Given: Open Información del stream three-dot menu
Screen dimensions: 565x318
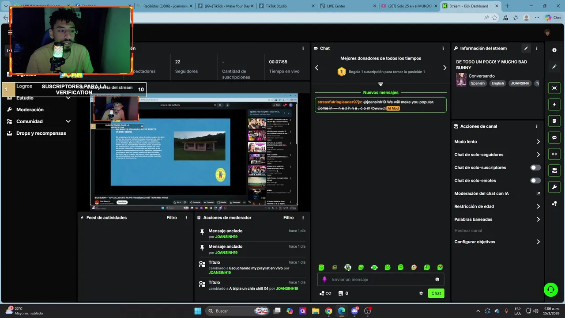Looking at the screenshot, I should tap(537, 48).
